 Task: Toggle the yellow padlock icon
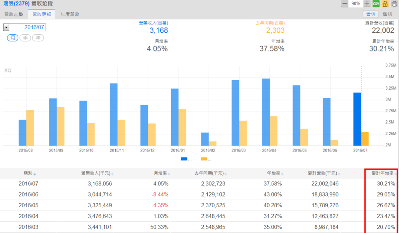point(385,4)
